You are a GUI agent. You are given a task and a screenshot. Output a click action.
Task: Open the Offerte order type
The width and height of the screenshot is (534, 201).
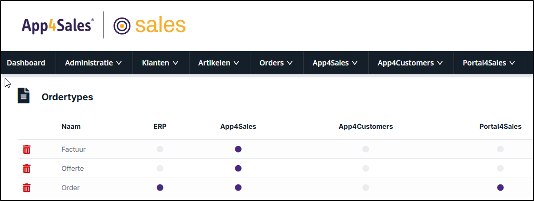[73, 168]
